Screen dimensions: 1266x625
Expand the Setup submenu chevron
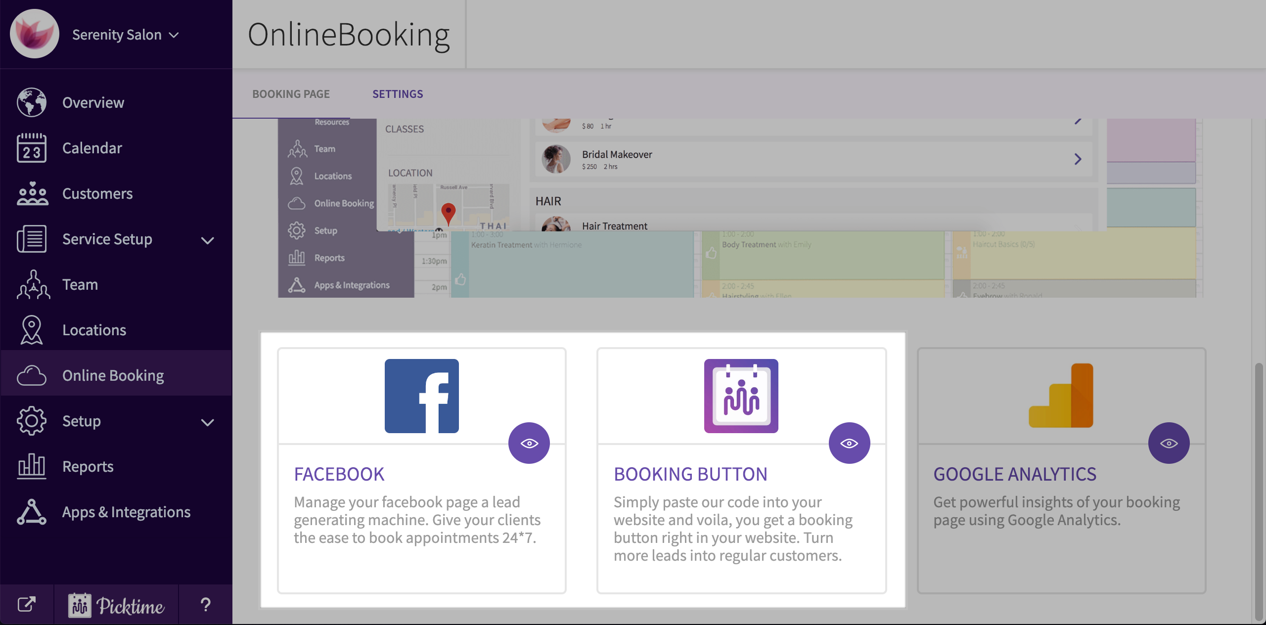[x=208, y=422]
